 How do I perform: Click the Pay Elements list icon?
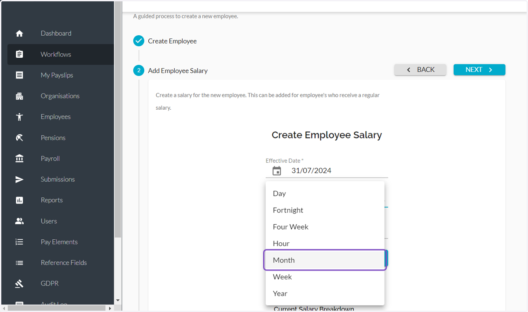click(x=19, y=242)
